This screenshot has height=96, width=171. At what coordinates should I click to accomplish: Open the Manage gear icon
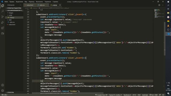(x=2, y=91)
